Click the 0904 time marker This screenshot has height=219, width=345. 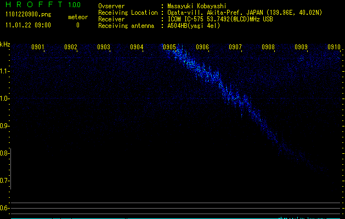tap(137, 47)
